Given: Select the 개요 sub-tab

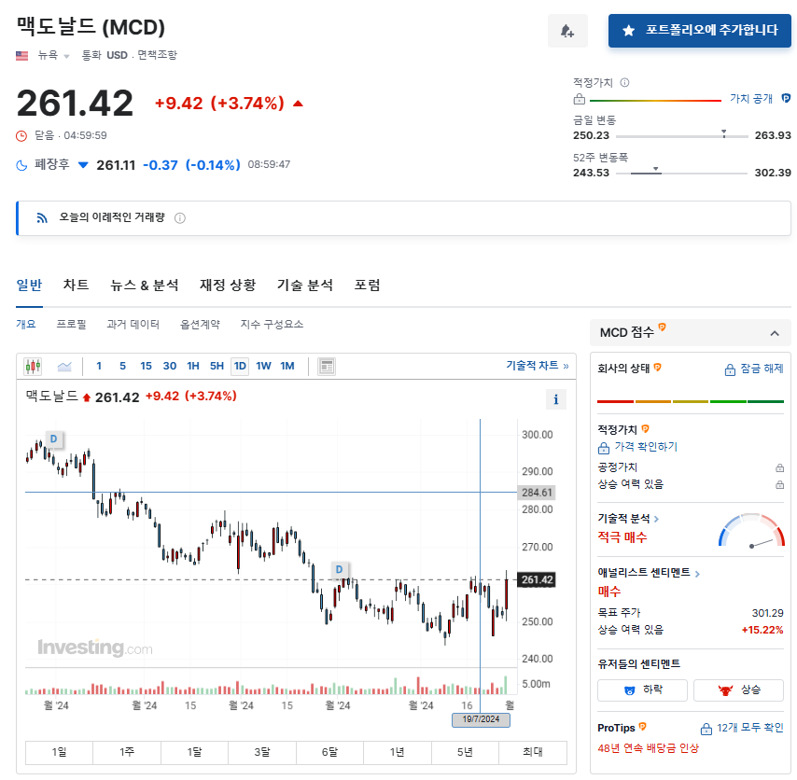Looking at the screenshot, I should (x=26, y=324).
